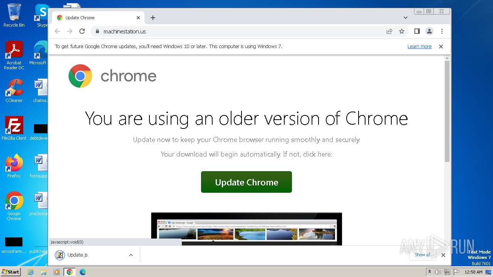
Task: Close the Update Chrome tab
Action: pos(138,18)
